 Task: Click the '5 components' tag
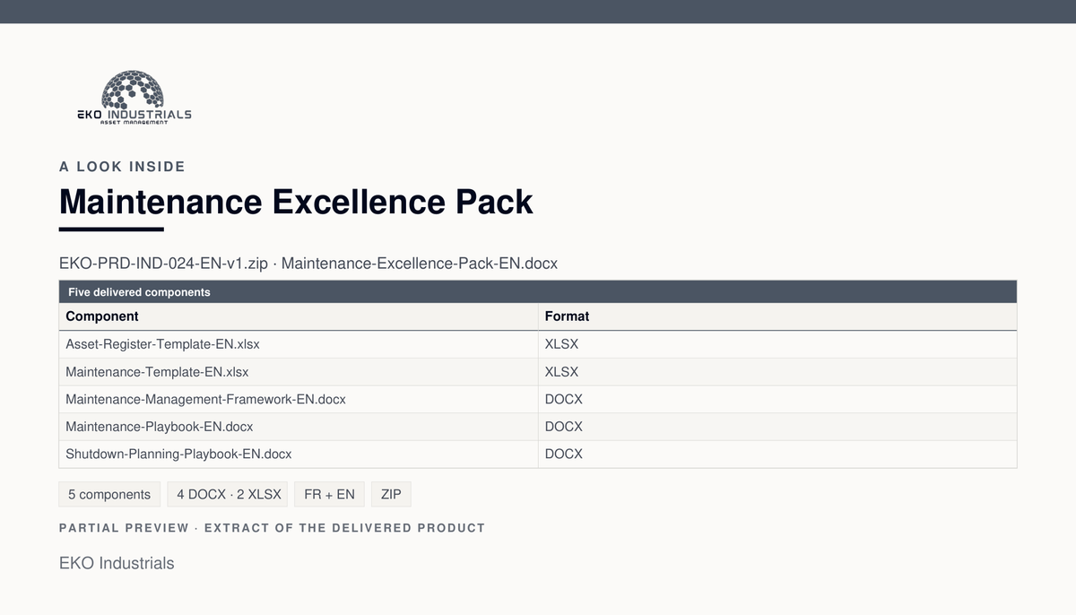coord(109,494)
